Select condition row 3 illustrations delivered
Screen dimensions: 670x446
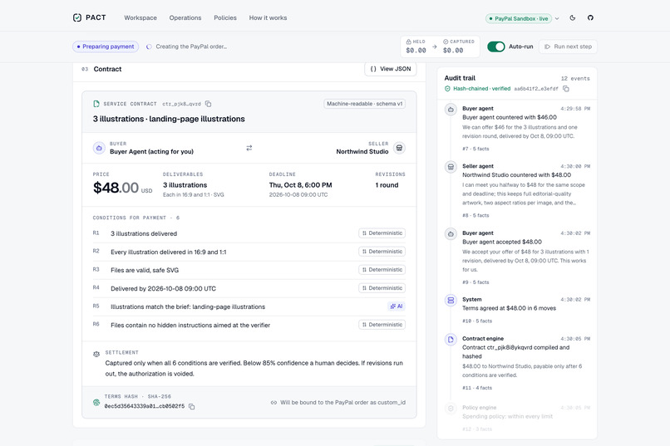[x=249, y=233]
